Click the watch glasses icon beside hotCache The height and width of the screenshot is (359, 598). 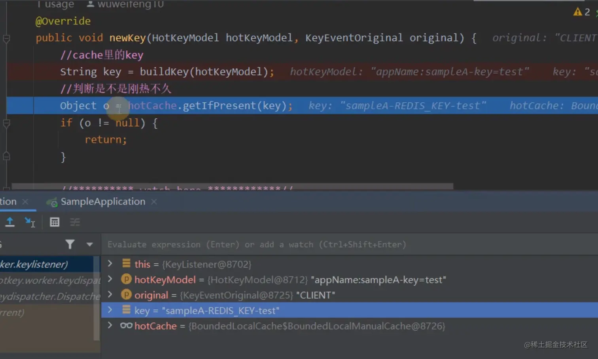tap(126, 325)
